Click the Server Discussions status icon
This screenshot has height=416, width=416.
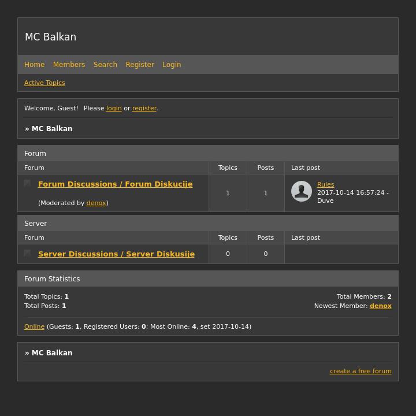(x=27, y=254)
